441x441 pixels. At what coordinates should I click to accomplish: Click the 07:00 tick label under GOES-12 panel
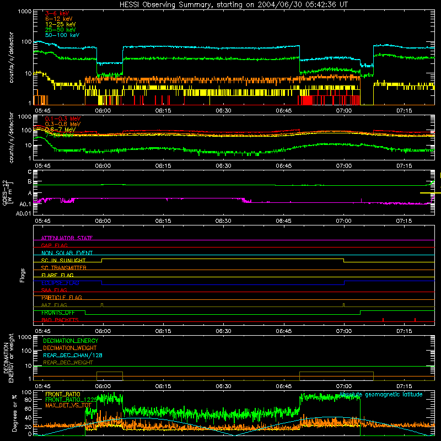343,221
